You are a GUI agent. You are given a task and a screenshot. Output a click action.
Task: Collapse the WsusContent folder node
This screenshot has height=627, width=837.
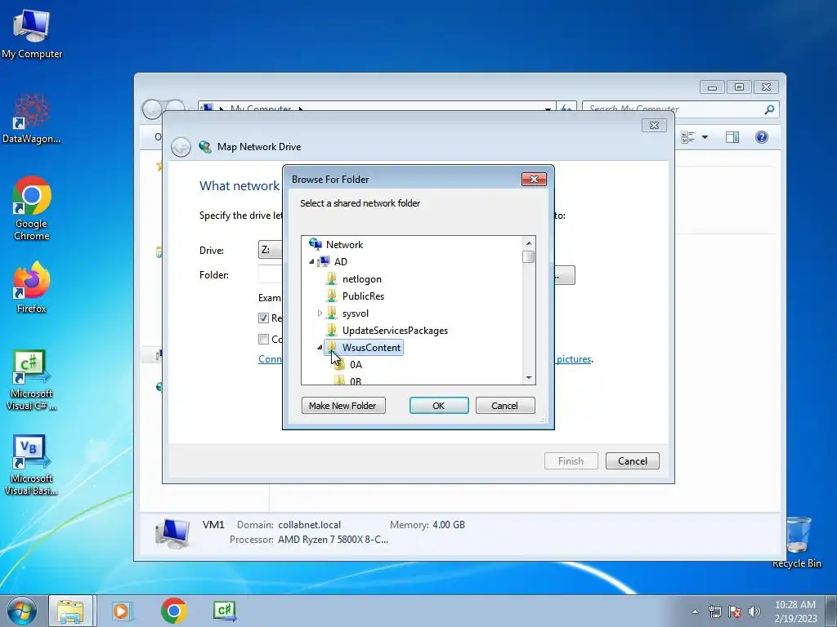[320, 348]
